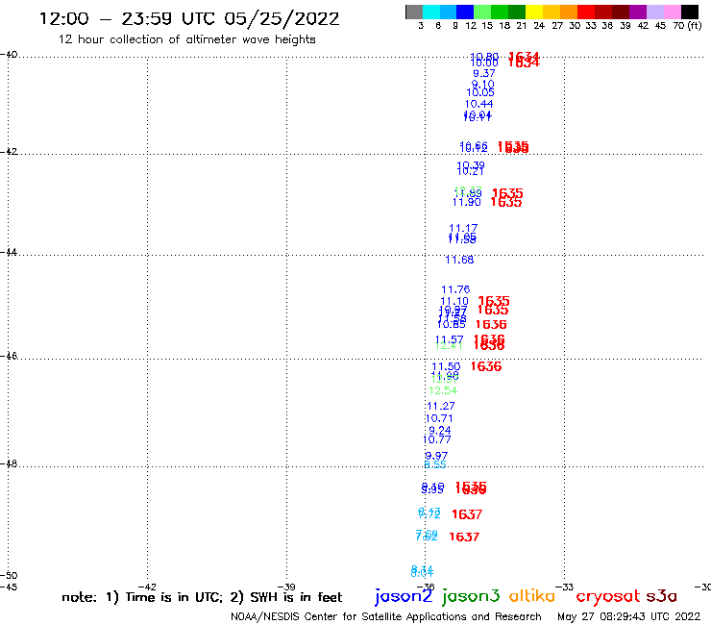This screenshot has height=625, width=711.
Task: Click the '24' label under the color scale
Action: point(539,26)
